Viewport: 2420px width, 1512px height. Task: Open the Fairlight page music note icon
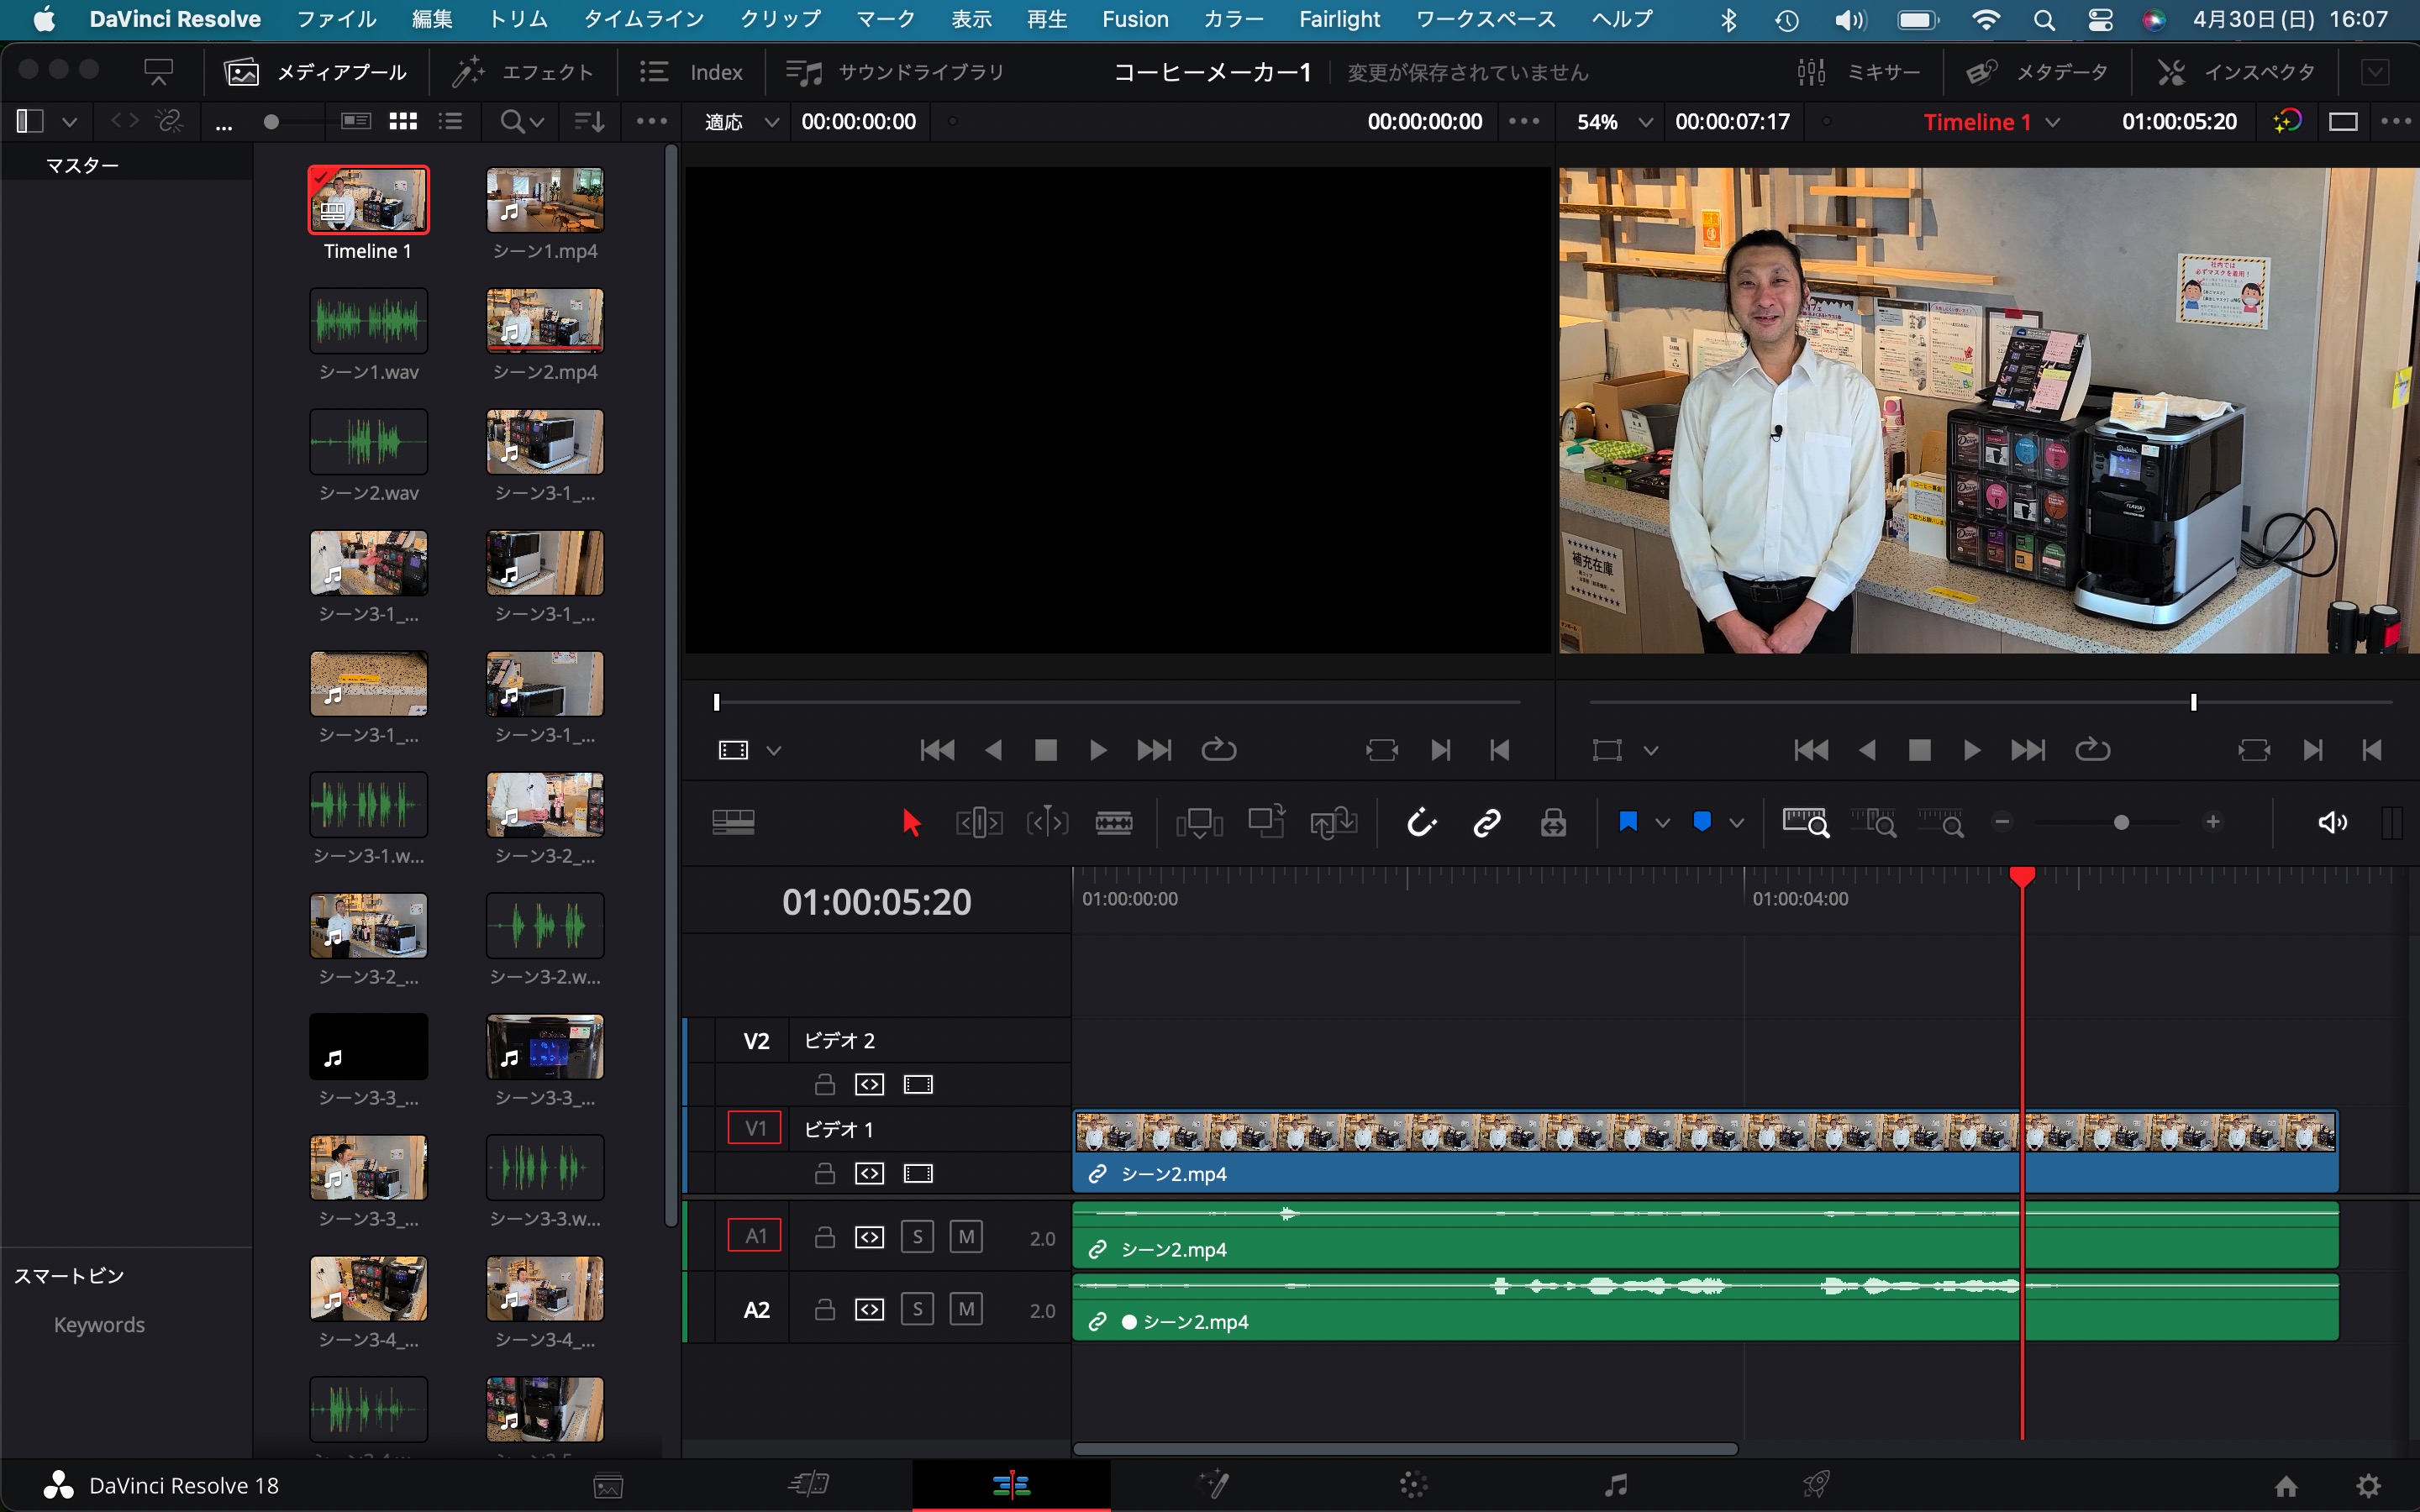pyautogui.click(x=1615, y=1485)
